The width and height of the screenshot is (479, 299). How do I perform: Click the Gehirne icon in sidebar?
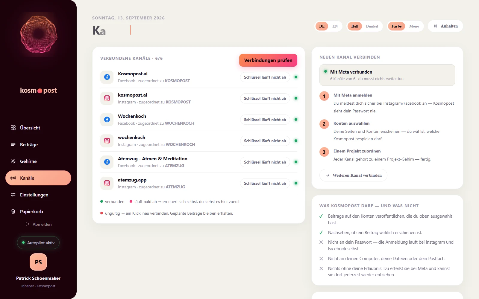click(x=13, y=161)
